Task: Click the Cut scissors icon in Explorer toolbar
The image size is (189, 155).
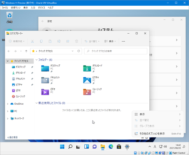Action: [33, 41]
